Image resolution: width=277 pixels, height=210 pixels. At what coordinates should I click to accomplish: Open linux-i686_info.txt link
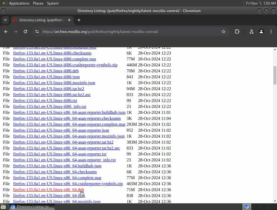[x=50, y=107]
